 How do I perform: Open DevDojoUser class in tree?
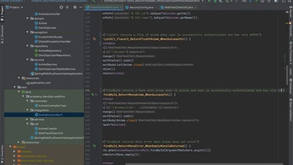pyautogui.click(x=45, y=27)
